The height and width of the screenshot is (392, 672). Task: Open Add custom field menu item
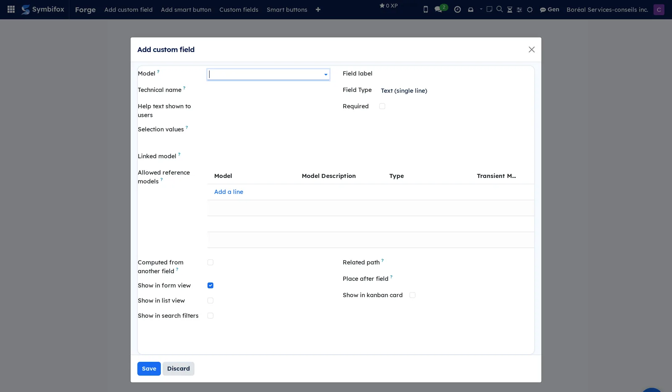click(x=129, y=10)
